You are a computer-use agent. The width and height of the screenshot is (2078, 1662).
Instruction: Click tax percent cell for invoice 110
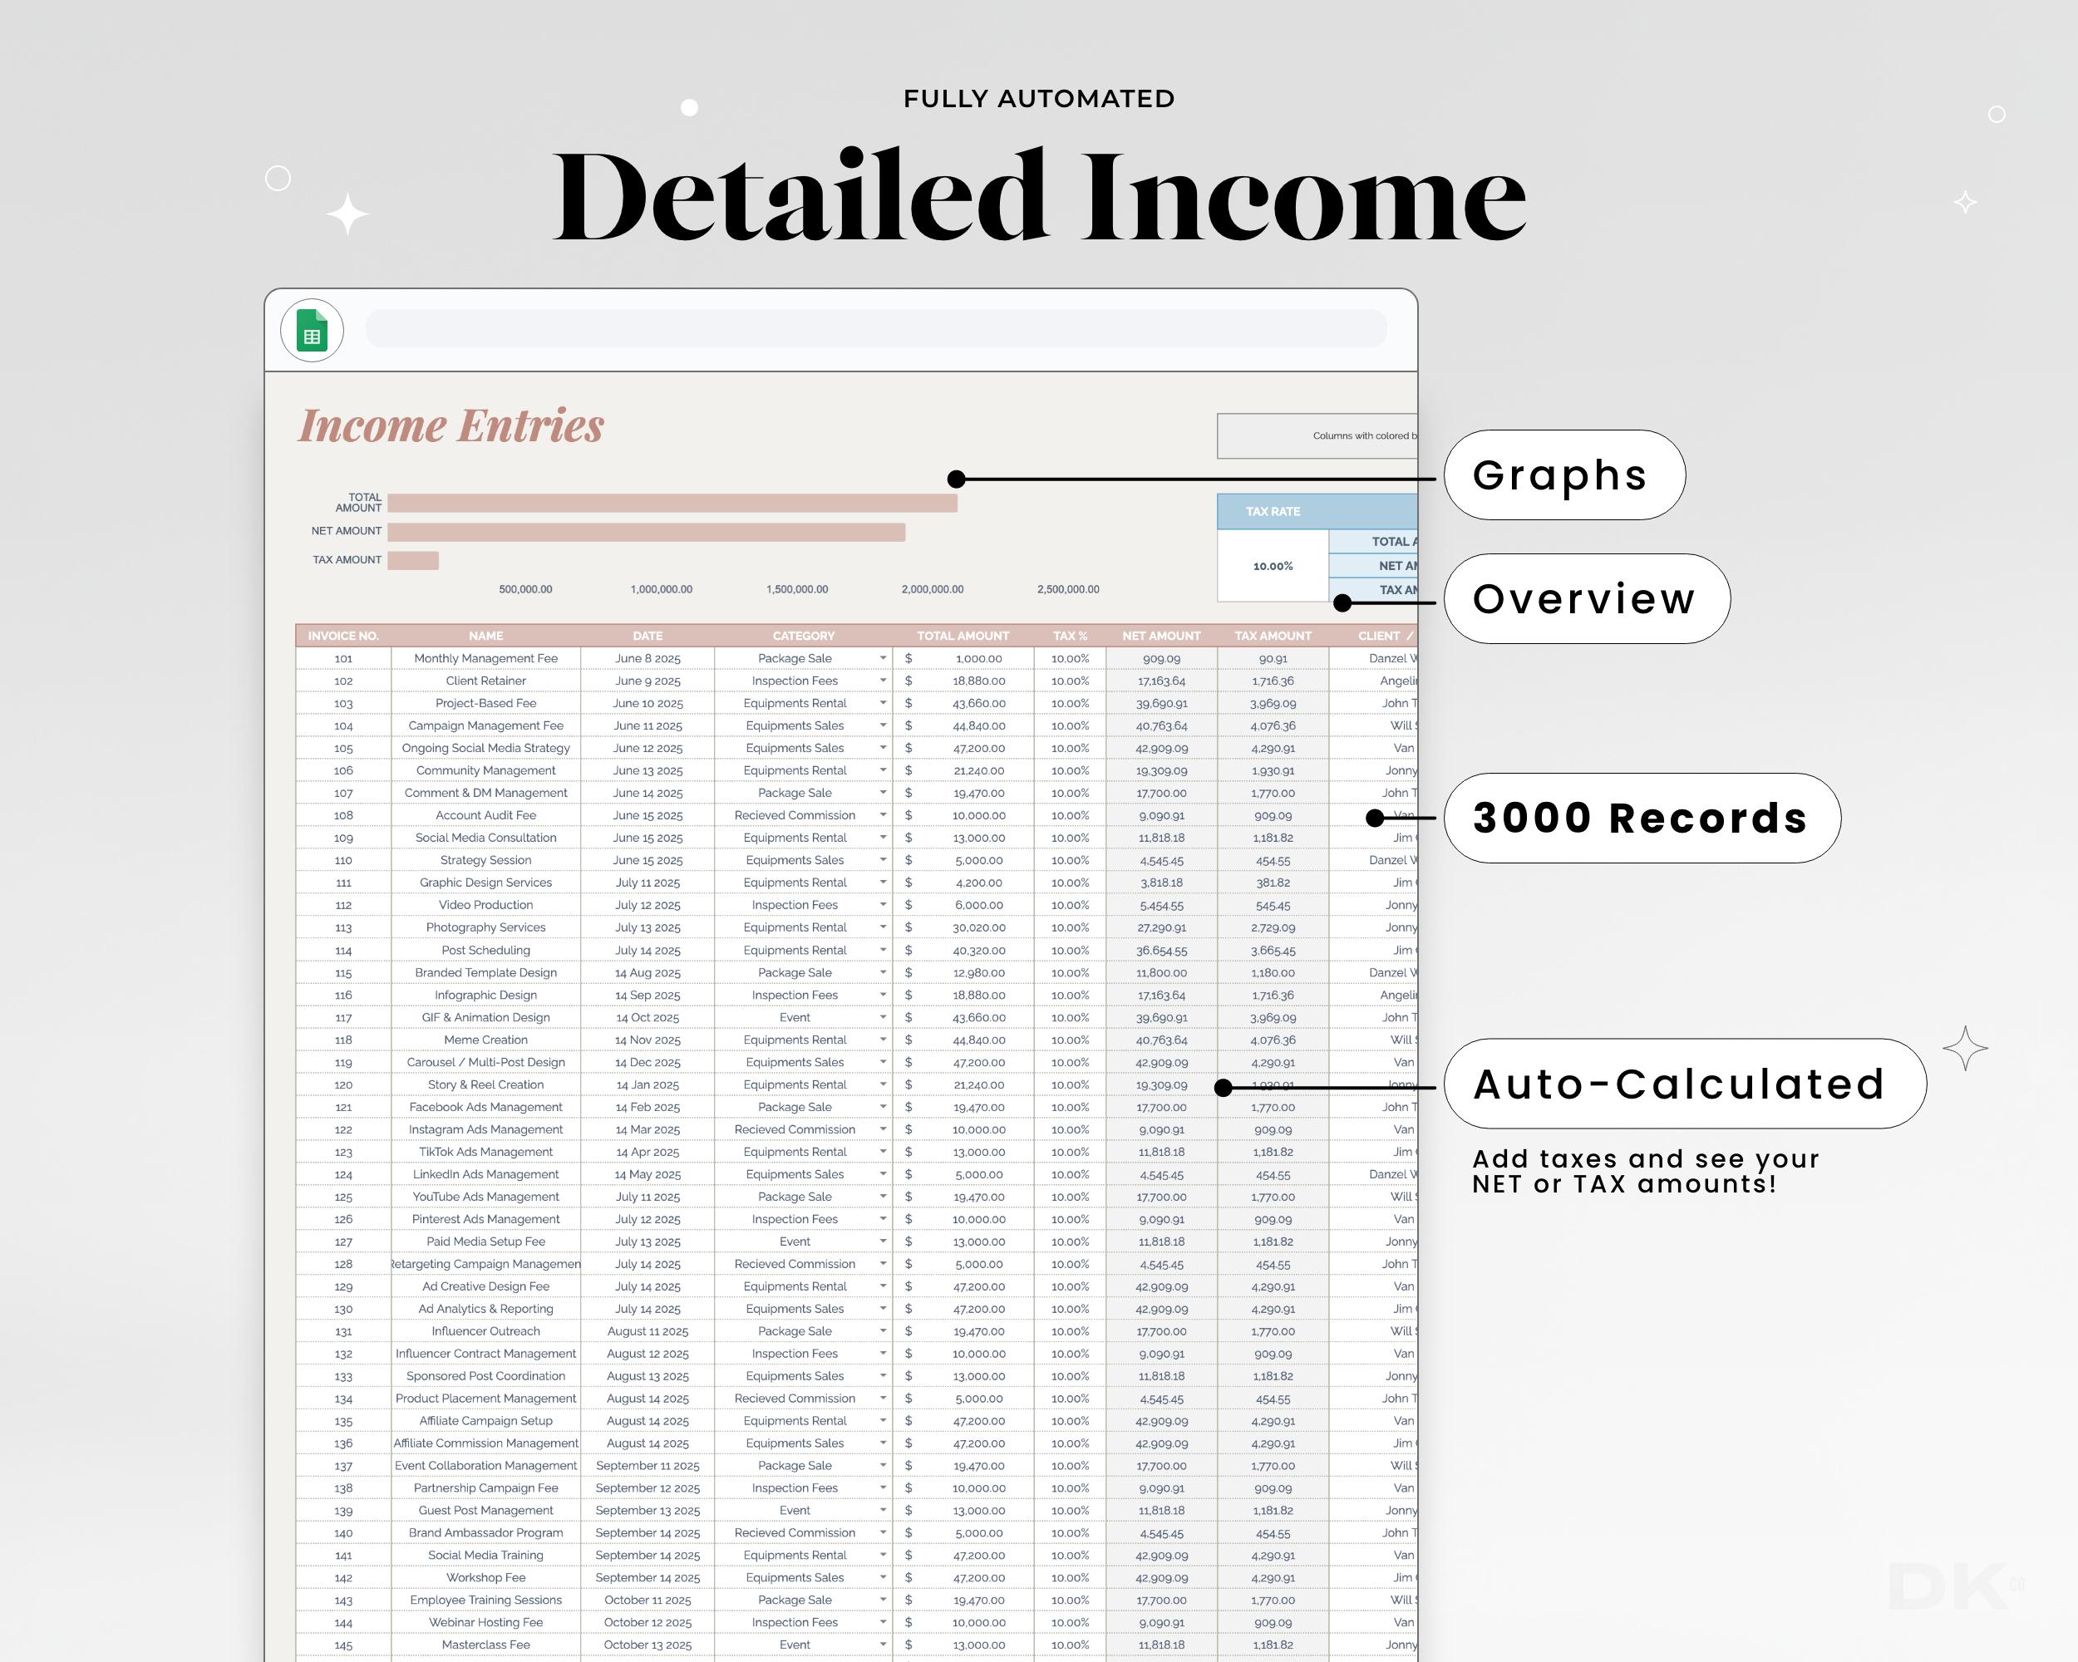(1070, 860)
